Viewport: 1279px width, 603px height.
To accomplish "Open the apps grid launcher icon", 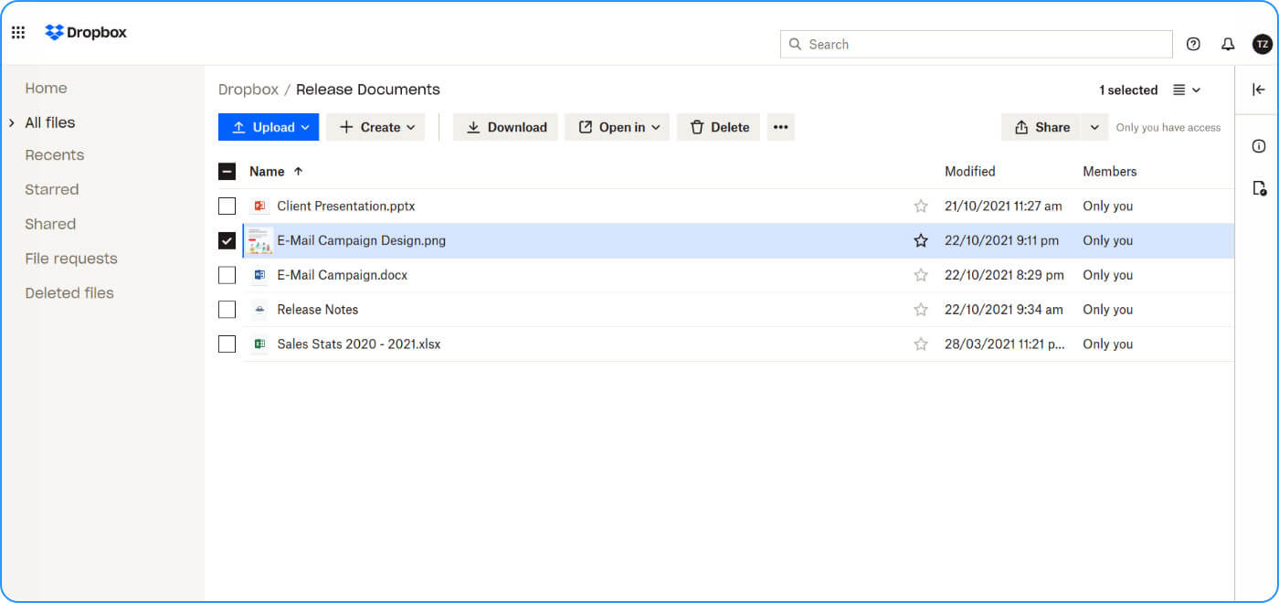I will 18,33.
